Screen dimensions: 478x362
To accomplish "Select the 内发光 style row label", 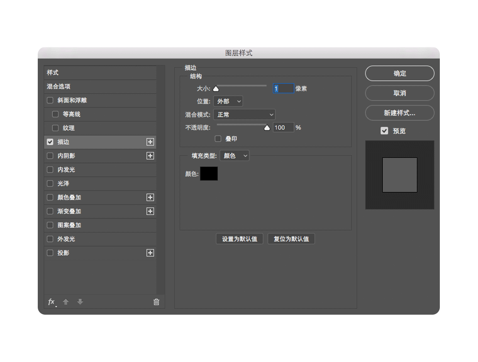I will point(66,169).
